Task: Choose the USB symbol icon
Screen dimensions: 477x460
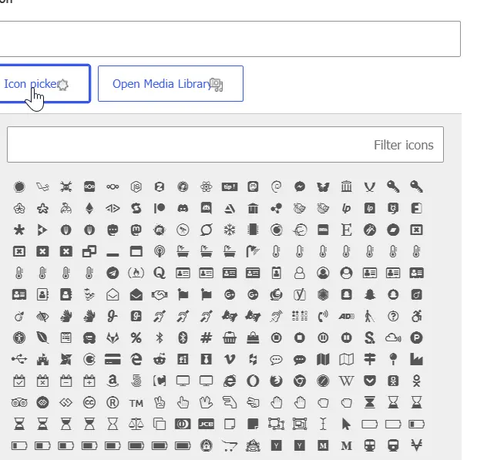Action: [x=19, y=359]
